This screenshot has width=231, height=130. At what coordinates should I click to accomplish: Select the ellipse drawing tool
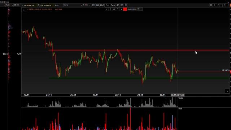tap(114, 9)
